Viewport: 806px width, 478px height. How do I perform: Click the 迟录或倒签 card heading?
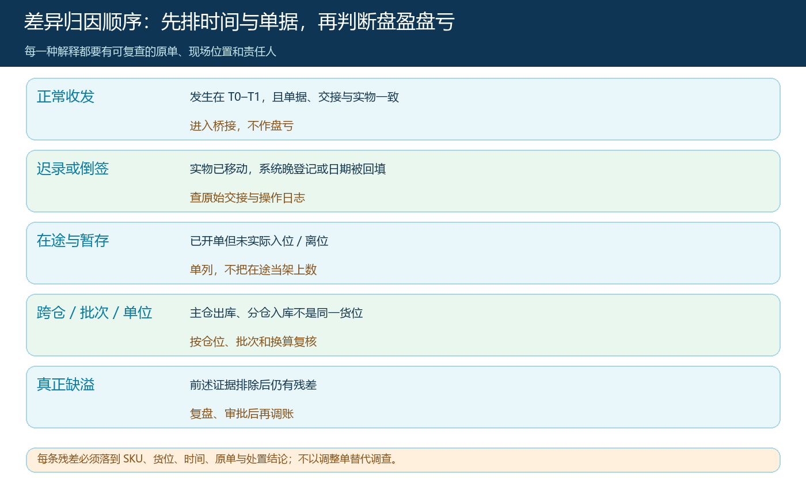[x=73, y=168]
